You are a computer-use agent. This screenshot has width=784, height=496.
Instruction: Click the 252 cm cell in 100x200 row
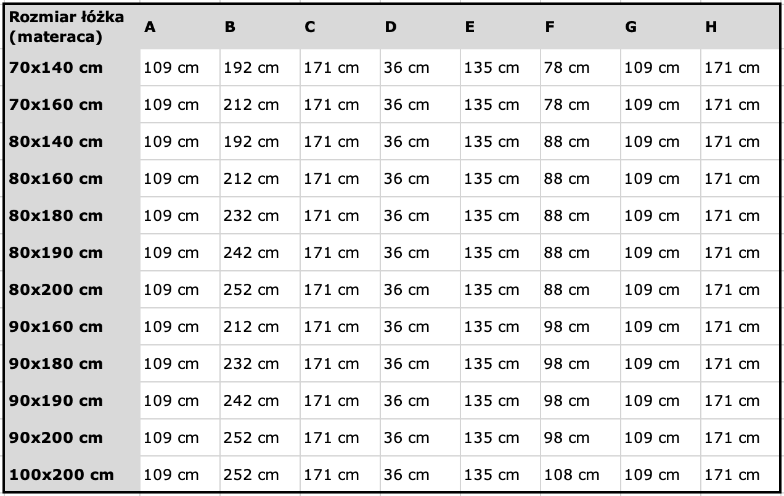point(260,474)
